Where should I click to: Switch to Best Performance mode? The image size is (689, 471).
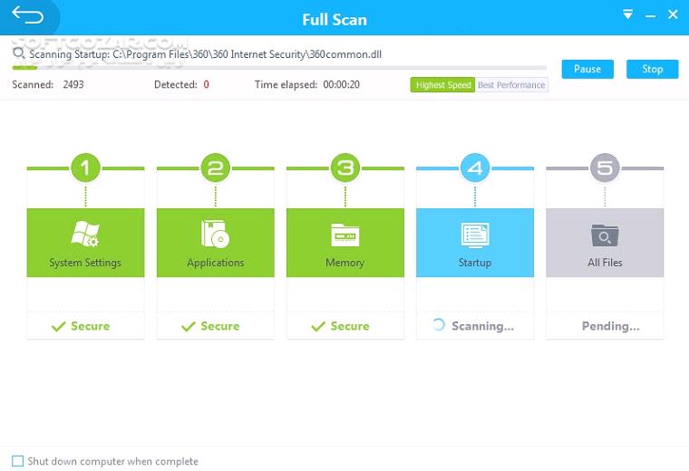coord(511,85)
